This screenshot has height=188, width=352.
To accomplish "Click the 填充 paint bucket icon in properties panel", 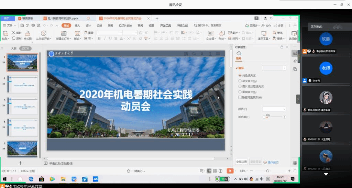I will coord(239,53).
